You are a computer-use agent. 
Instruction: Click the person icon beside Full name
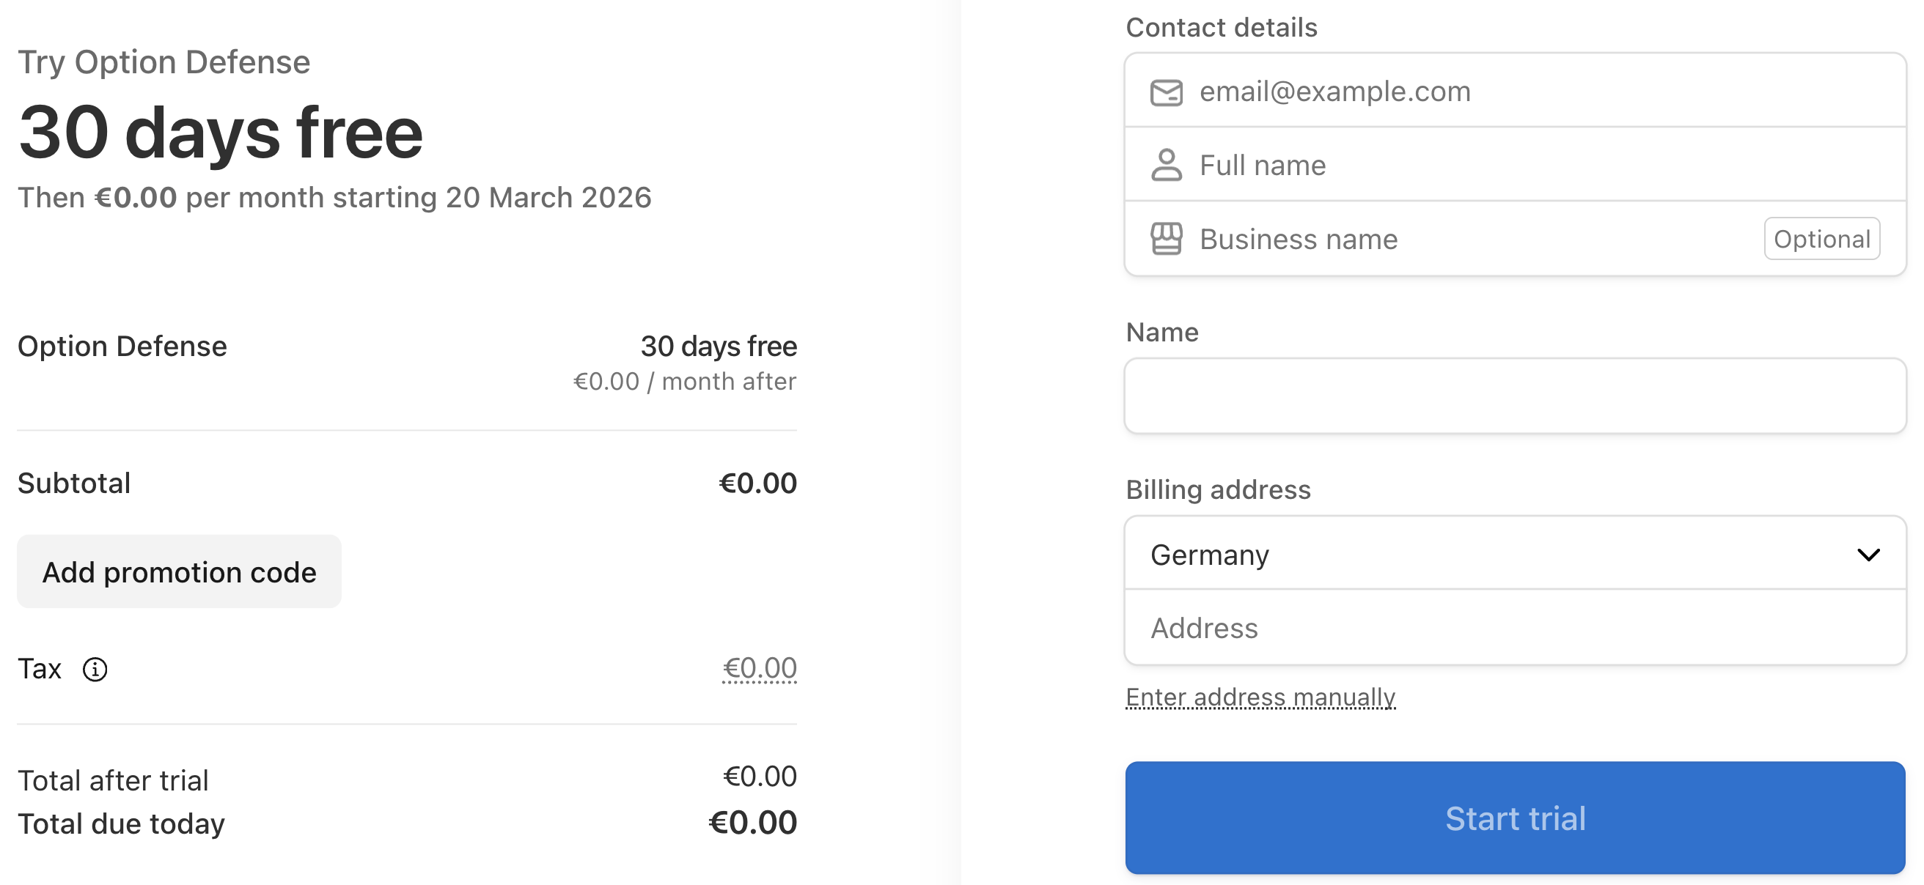click(1166, 165)
